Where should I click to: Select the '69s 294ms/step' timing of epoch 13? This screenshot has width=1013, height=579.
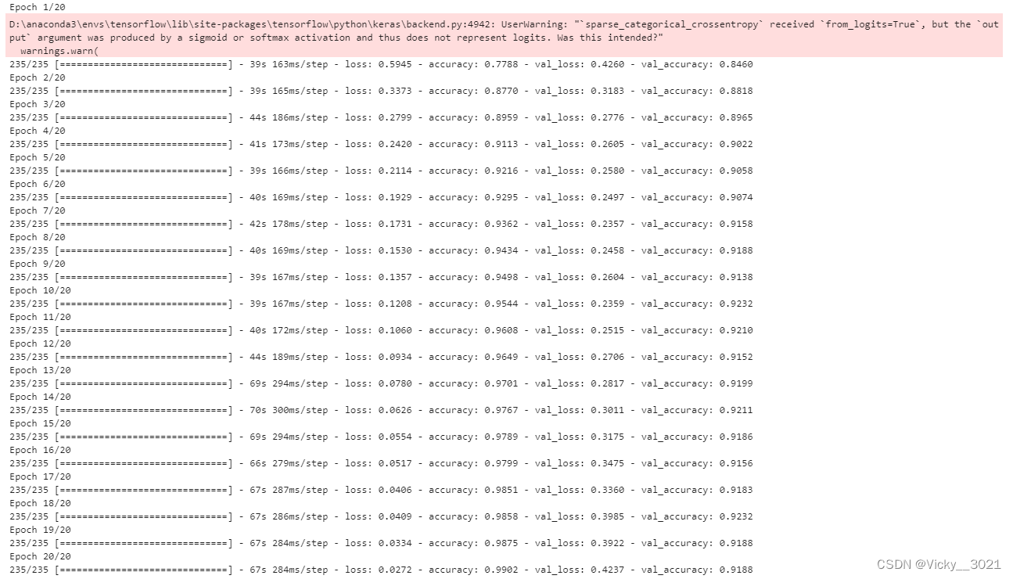(x=289, y=384)
